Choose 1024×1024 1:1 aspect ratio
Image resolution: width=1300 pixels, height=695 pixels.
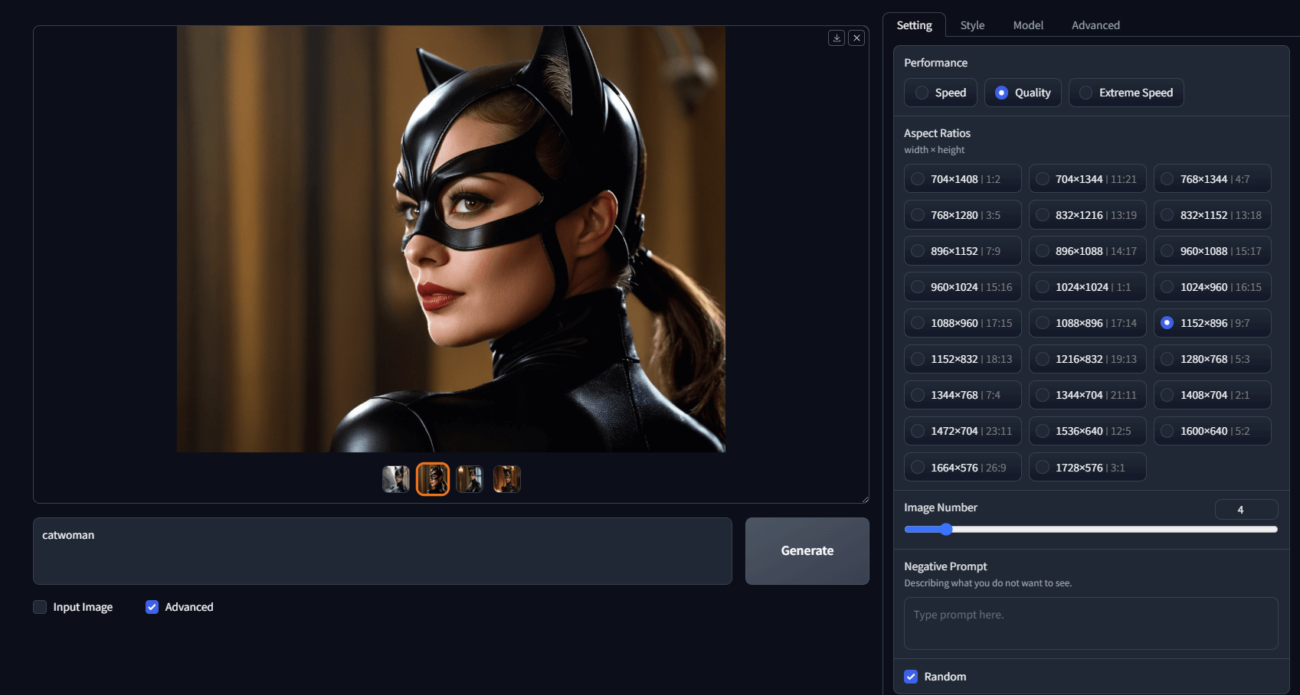[x=1088, y=287]
